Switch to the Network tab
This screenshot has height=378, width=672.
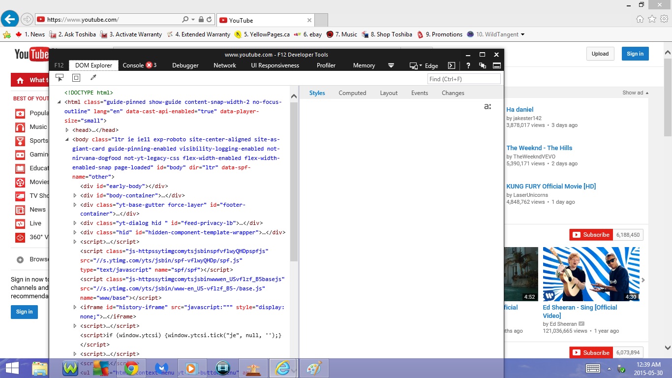tap(225, 65)
